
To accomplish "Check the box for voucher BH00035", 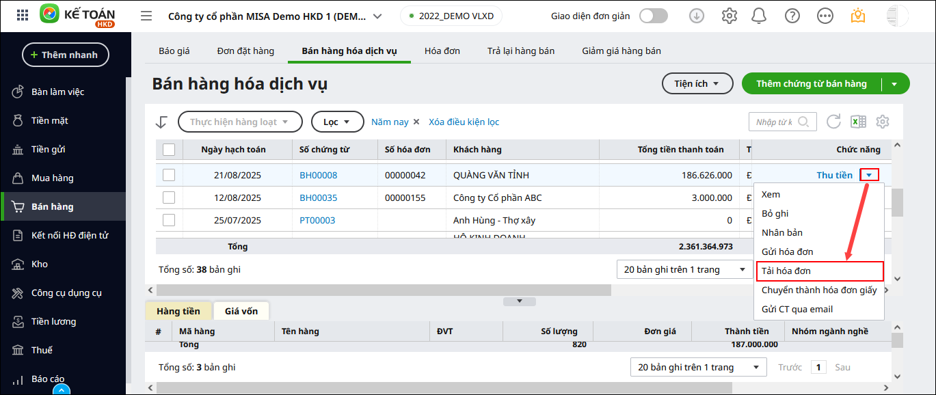I will [169, 197].
